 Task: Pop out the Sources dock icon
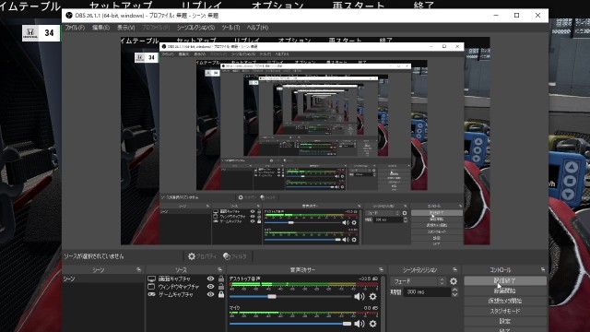click(219, 270)
